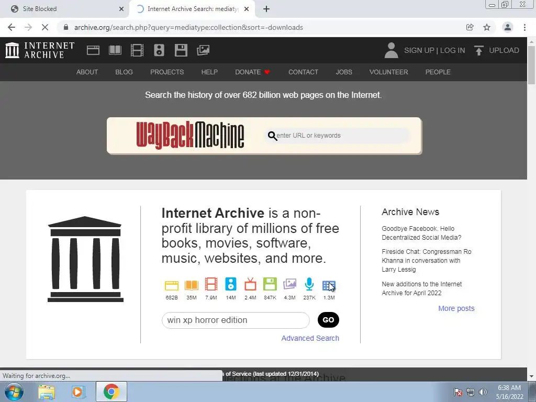
Task: Click the volume speaker tray icon
Action: coord(483,392)
